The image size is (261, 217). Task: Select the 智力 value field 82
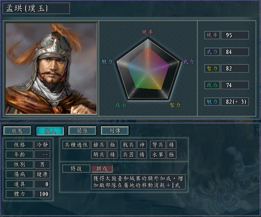(235, 68)
